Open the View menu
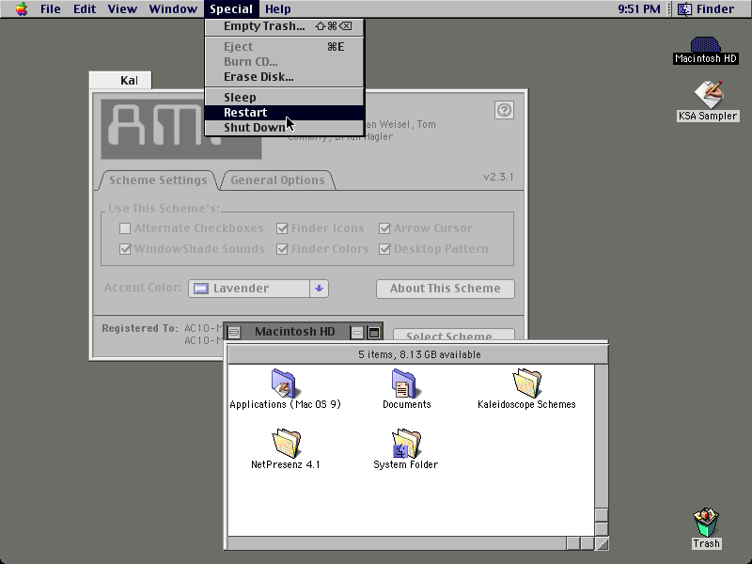The height and width of the screenshot is (564, 752). click(x=122, y=8)
